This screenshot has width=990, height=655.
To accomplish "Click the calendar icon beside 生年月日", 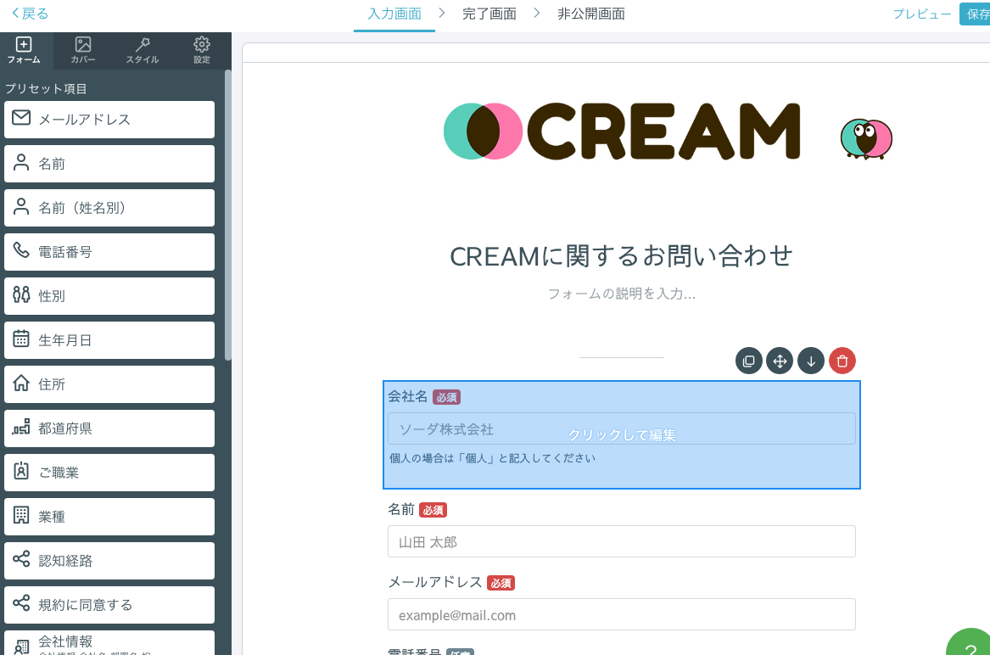I will pyautogui.click(x=21, y=339).
